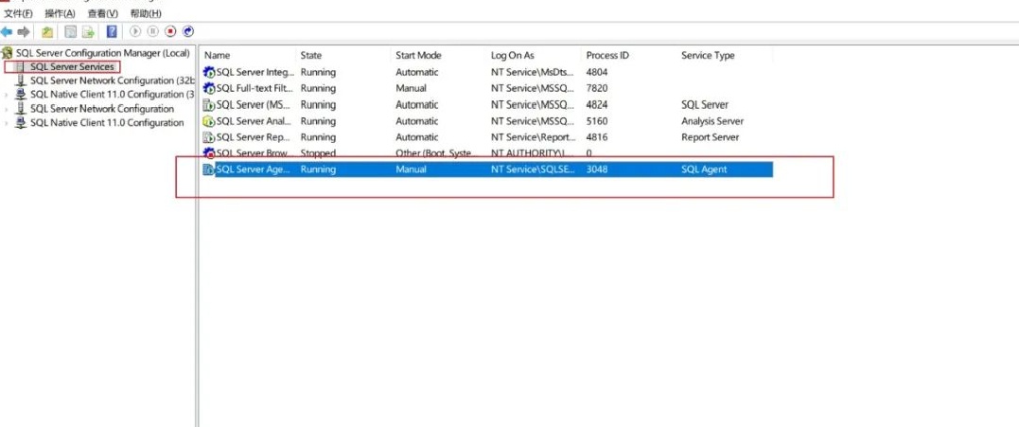Click the Other (Boot, Syste... start mode cell
Viewport: 1019px width, 427px height.
click(x=437, y=153)
